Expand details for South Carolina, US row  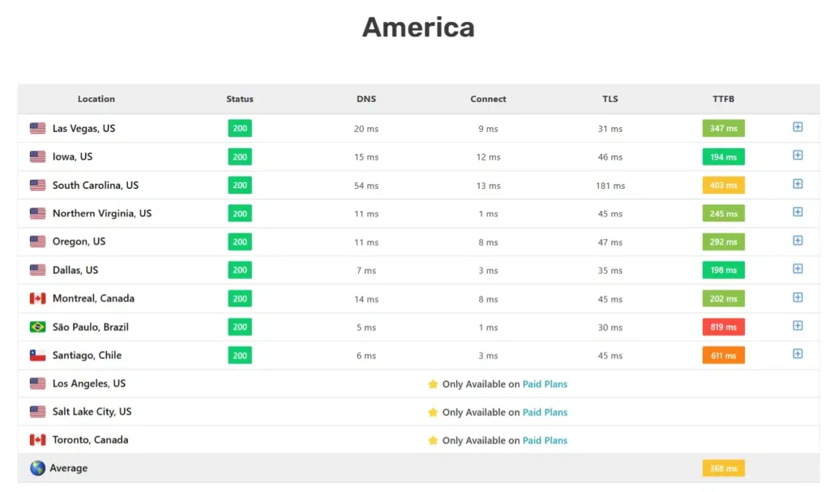[798, 184]
